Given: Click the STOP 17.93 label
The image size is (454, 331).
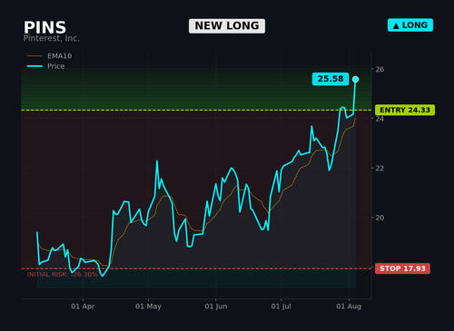Looking at the screenshot, I should pyautogui.click(x=402, y=268).
